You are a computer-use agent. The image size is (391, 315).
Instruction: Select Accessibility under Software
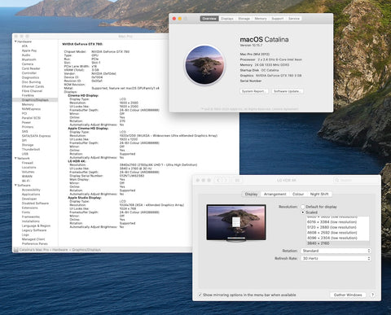[x=31, y=190]
